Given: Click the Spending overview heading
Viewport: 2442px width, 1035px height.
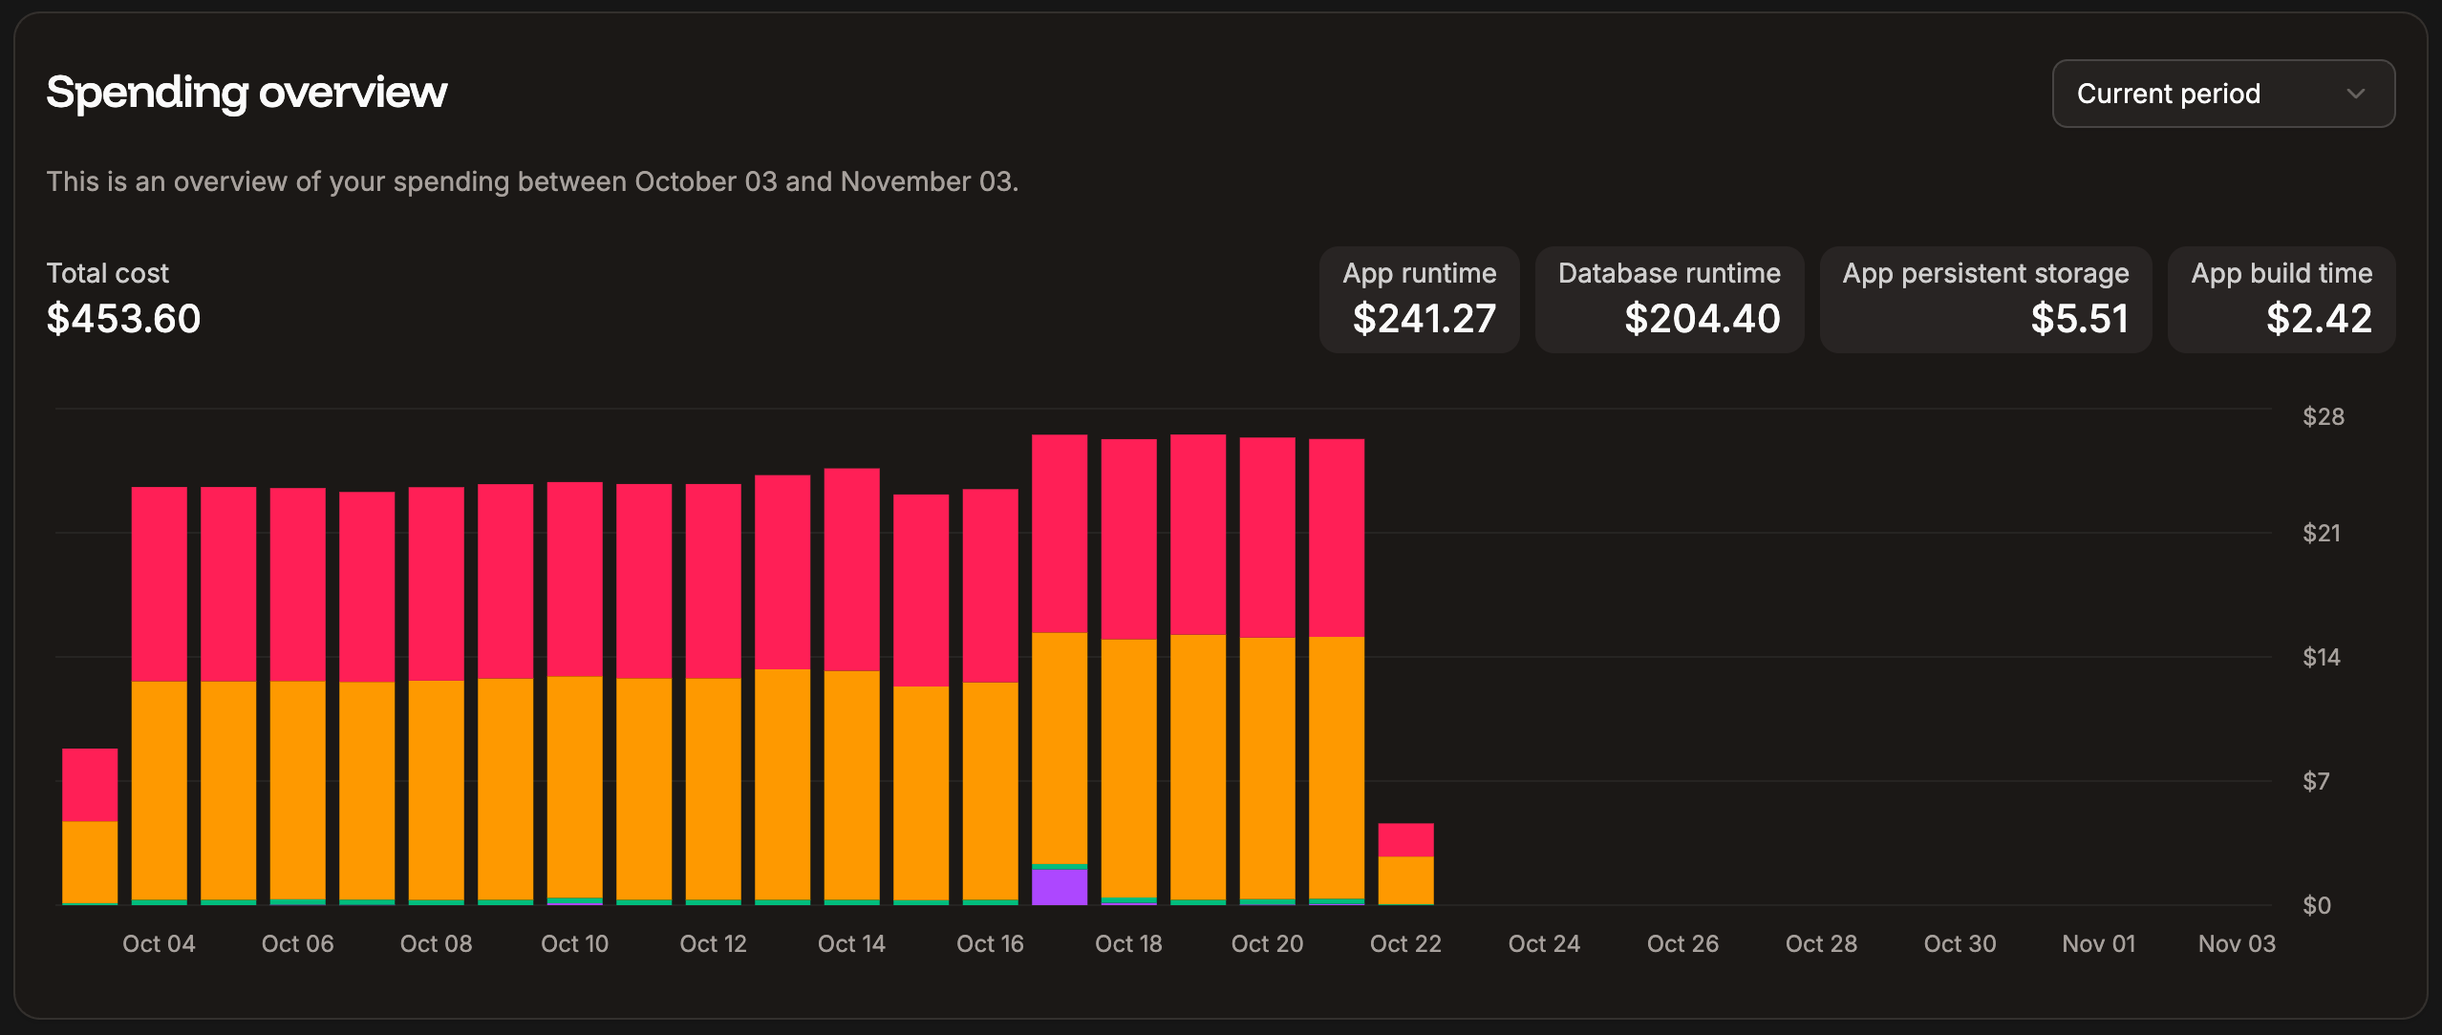Looking at the screenshot, I should point(247,92).
